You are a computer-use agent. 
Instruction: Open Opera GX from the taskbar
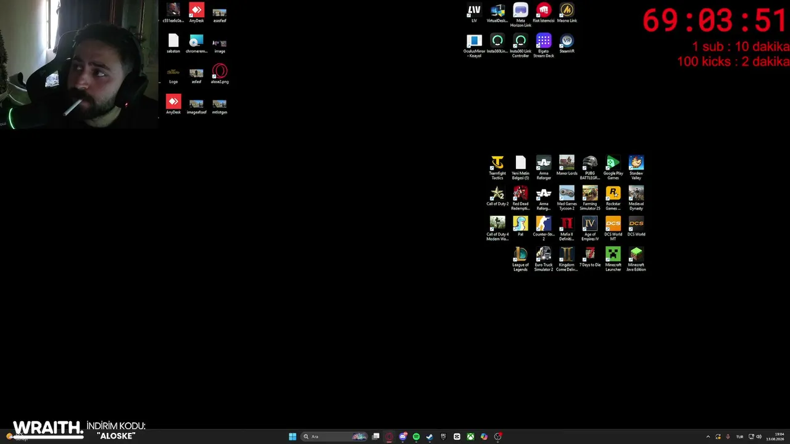[x=389, y=437]
